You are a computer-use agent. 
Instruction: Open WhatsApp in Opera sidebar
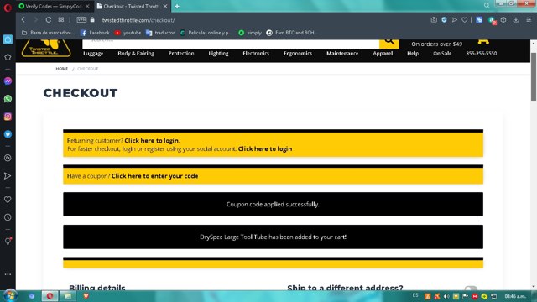pos(8,99)
